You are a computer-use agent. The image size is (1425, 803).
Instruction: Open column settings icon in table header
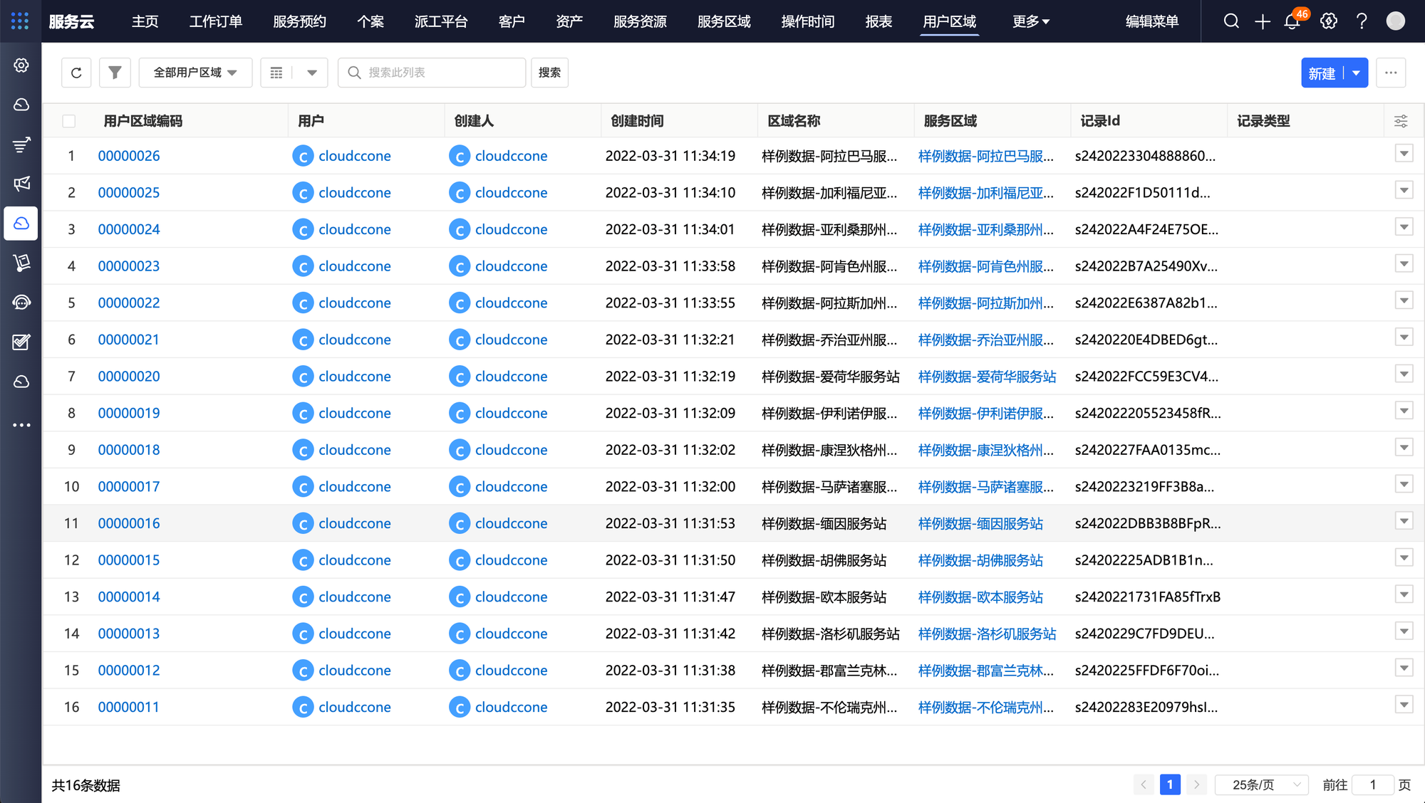[1400, 121]
